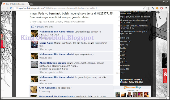The height and width of the screenshot is (100, 170).
Task: Open the February (29) archive
Action: [124, 65]
